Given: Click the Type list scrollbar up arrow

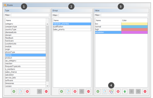Looking at the screenshot, I should coord(47,24).
